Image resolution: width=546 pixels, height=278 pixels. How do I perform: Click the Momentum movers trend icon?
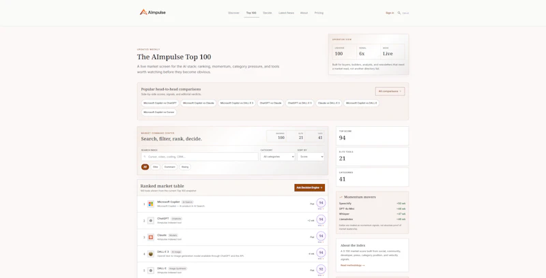341,197
